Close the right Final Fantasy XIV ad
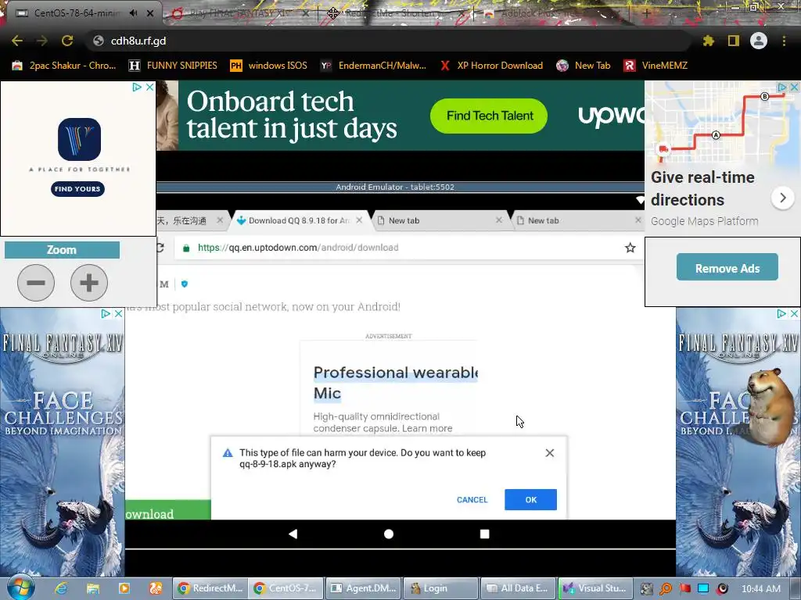801x600 pixels. [x=795, y=314]
